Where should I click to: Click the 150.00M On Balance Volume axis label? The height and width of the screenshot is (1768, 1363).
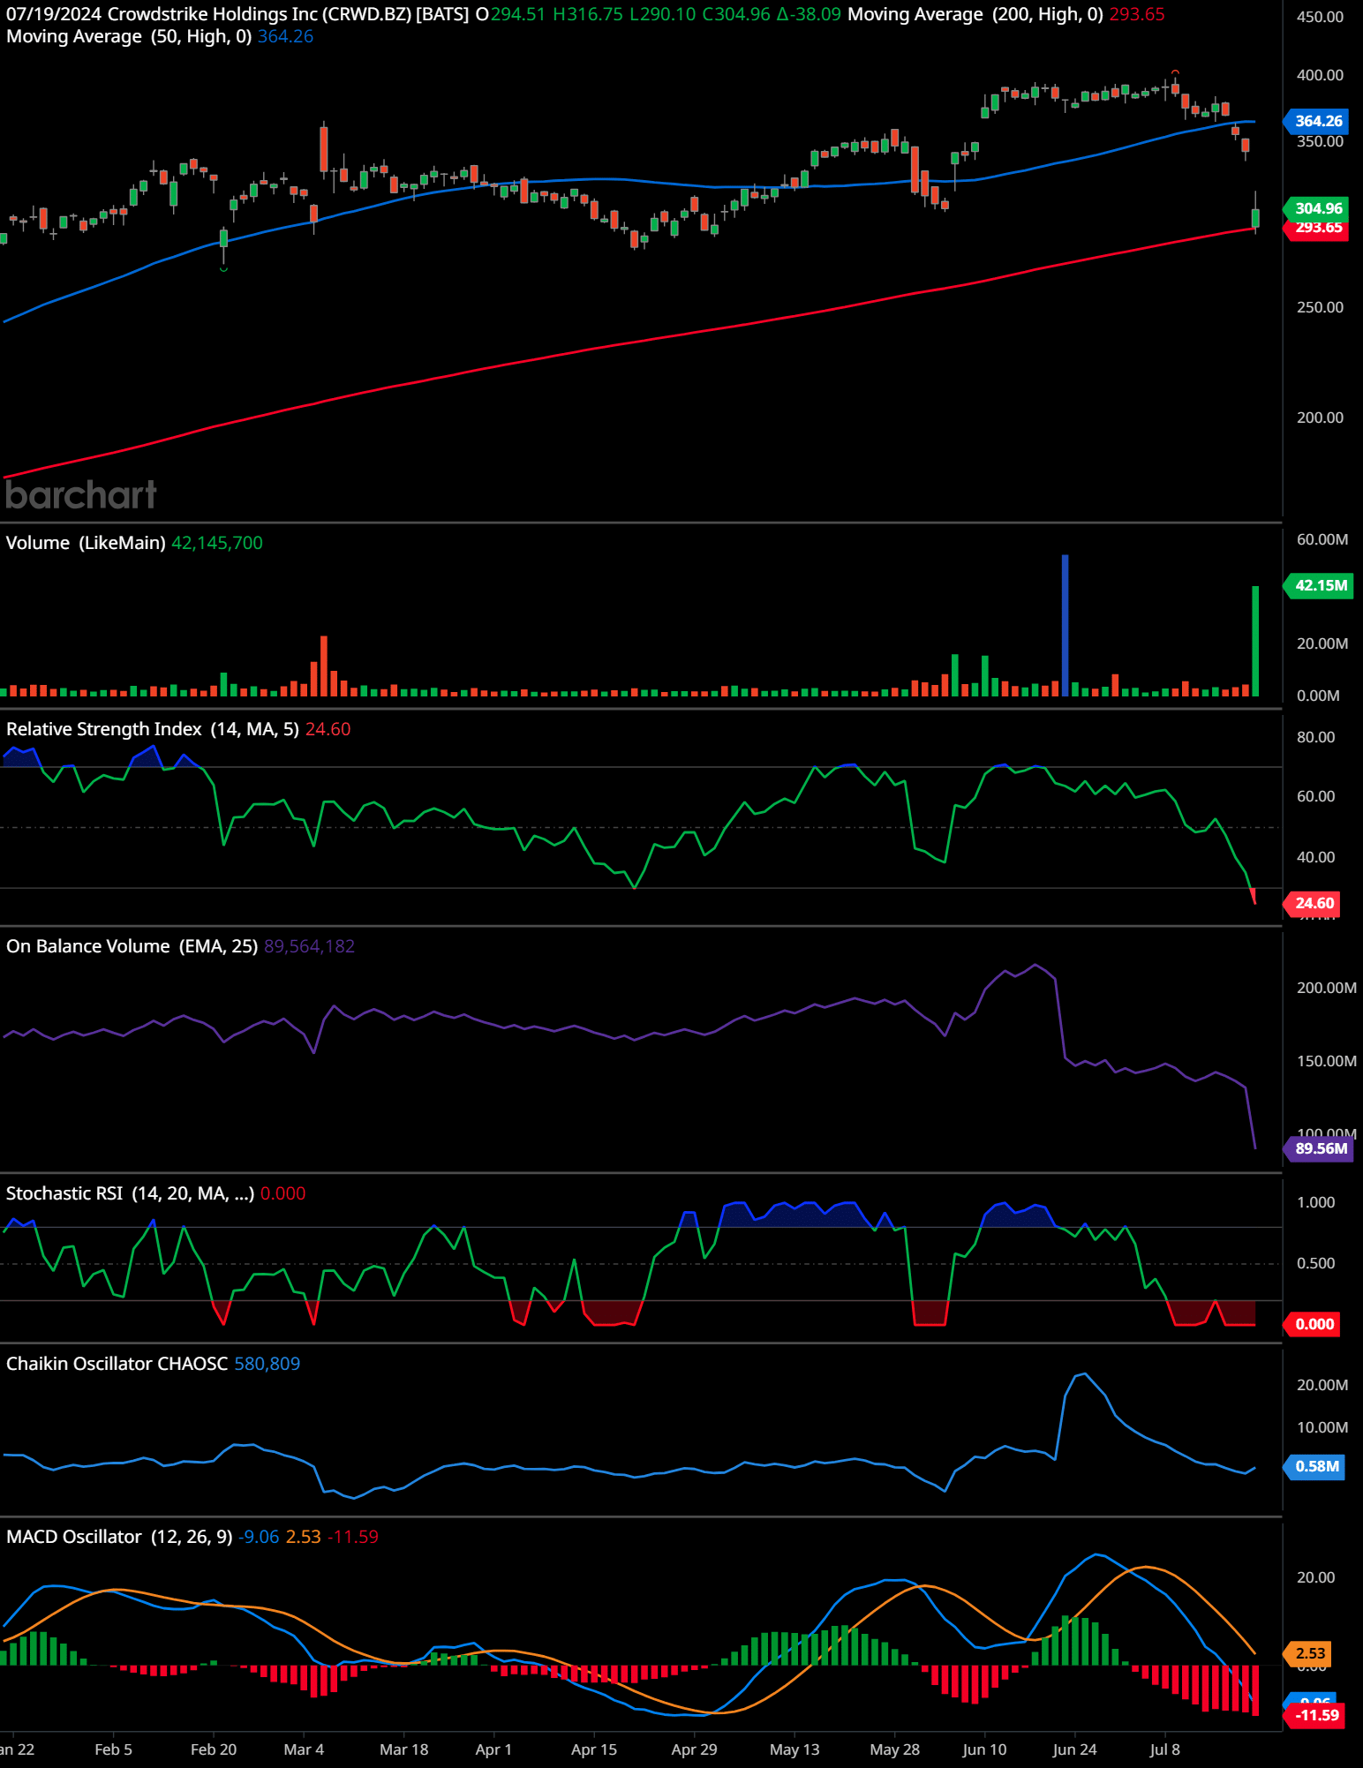pos(1326,1061)
